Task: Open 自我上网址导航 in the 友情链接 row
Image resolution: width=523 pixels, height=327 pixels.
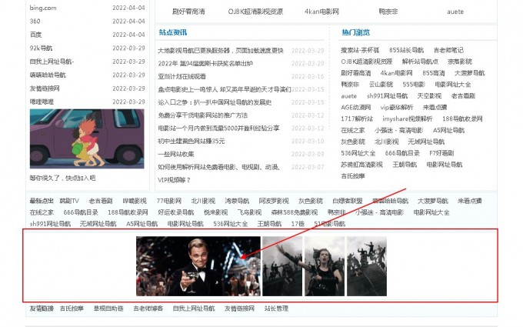Action: pyautogui.click(x=194, y=309)
